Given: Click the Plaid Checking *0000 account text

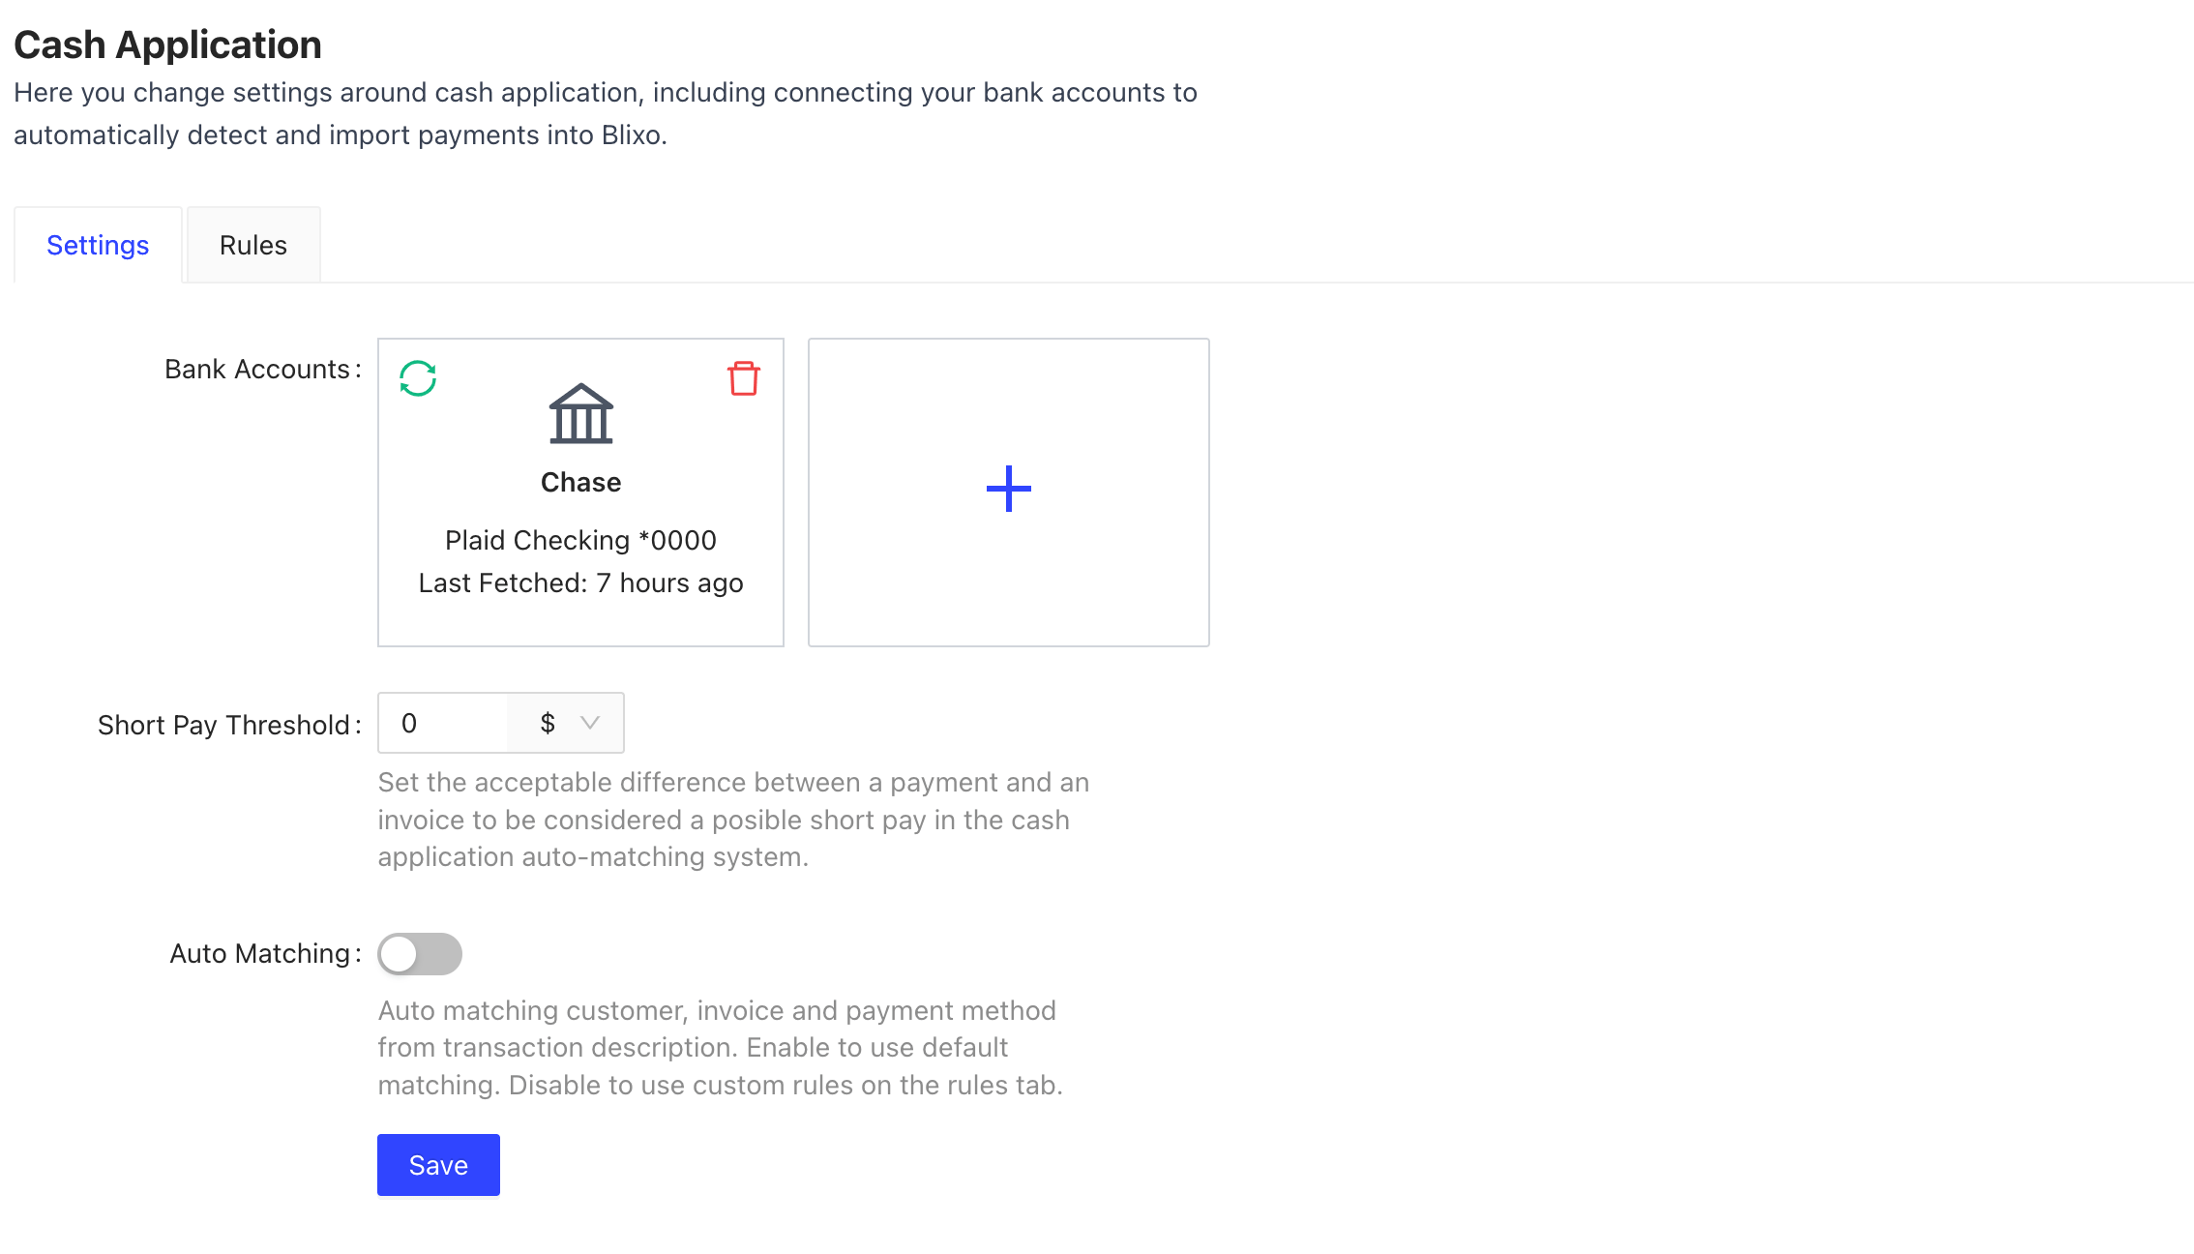Looking at the screenshot, I should (580, 540).
